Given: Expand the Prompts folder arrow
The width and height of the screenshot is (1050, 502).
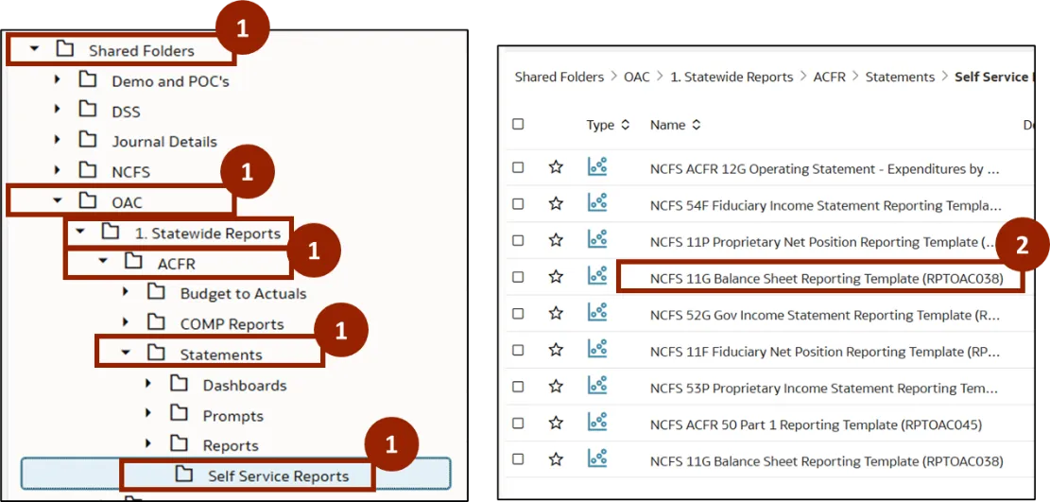Looking at the screenshot, I should [x=148, y=413].
